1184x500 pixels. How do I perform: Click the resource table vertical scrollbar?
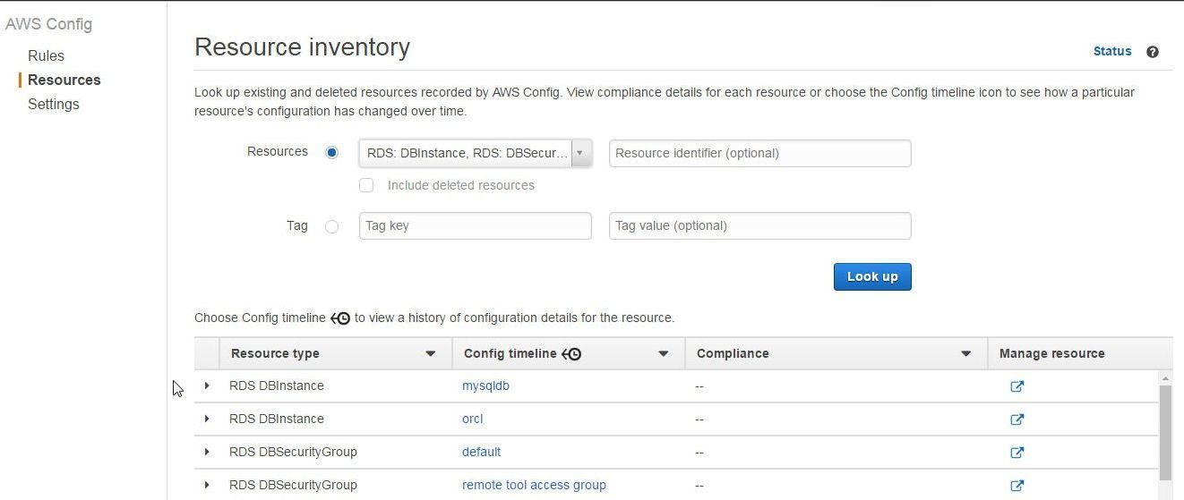(1165, 433)
